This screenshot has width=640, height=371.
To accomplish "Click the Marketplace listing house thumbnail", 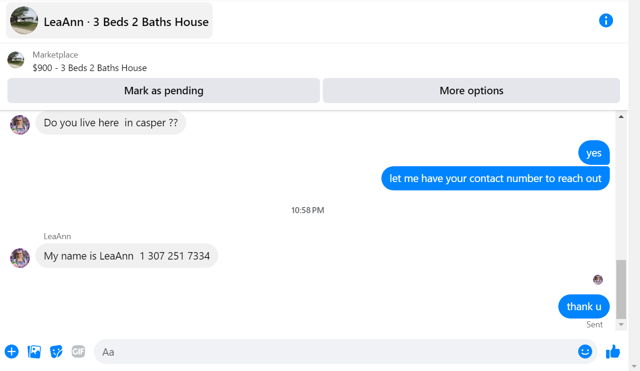I will (16, 60).
